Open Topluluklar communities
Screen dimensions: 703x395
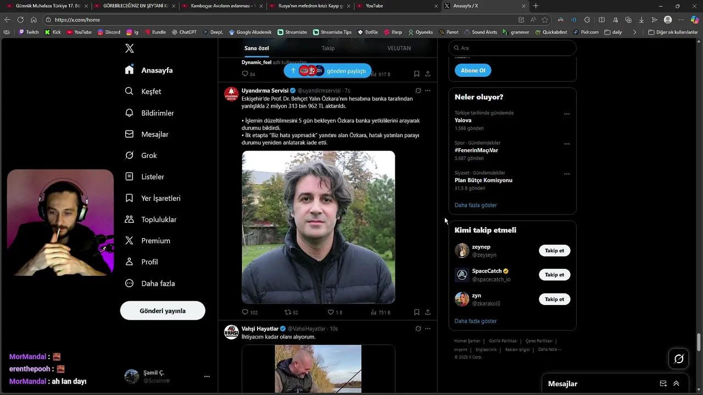coord(150,219)
